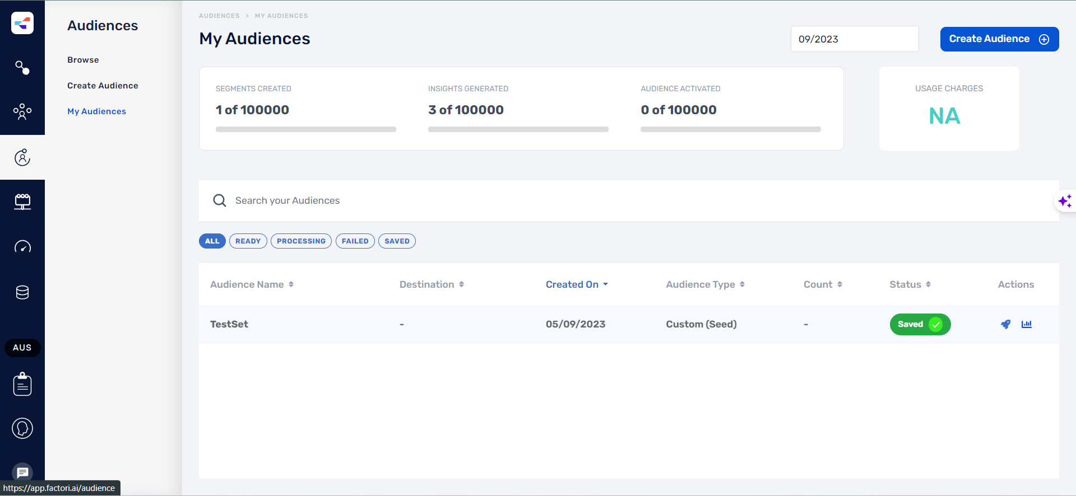The image size is (1076, 496).
Task: Open the database sidebar icon
Action: [22, 292]
